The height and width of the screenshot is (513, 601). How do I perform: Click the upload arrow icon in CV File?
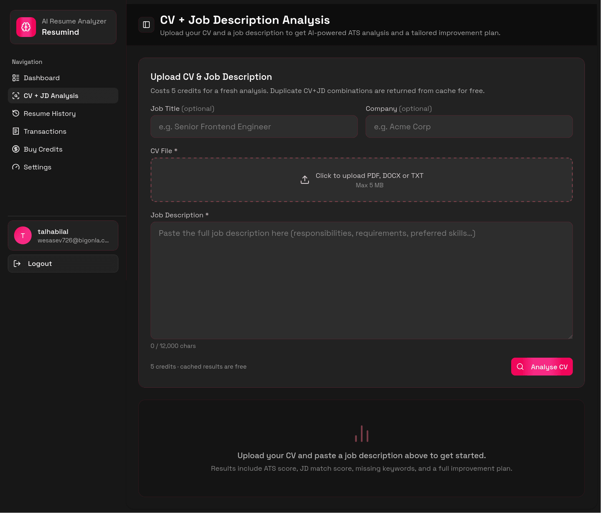[x=305, y=180]
